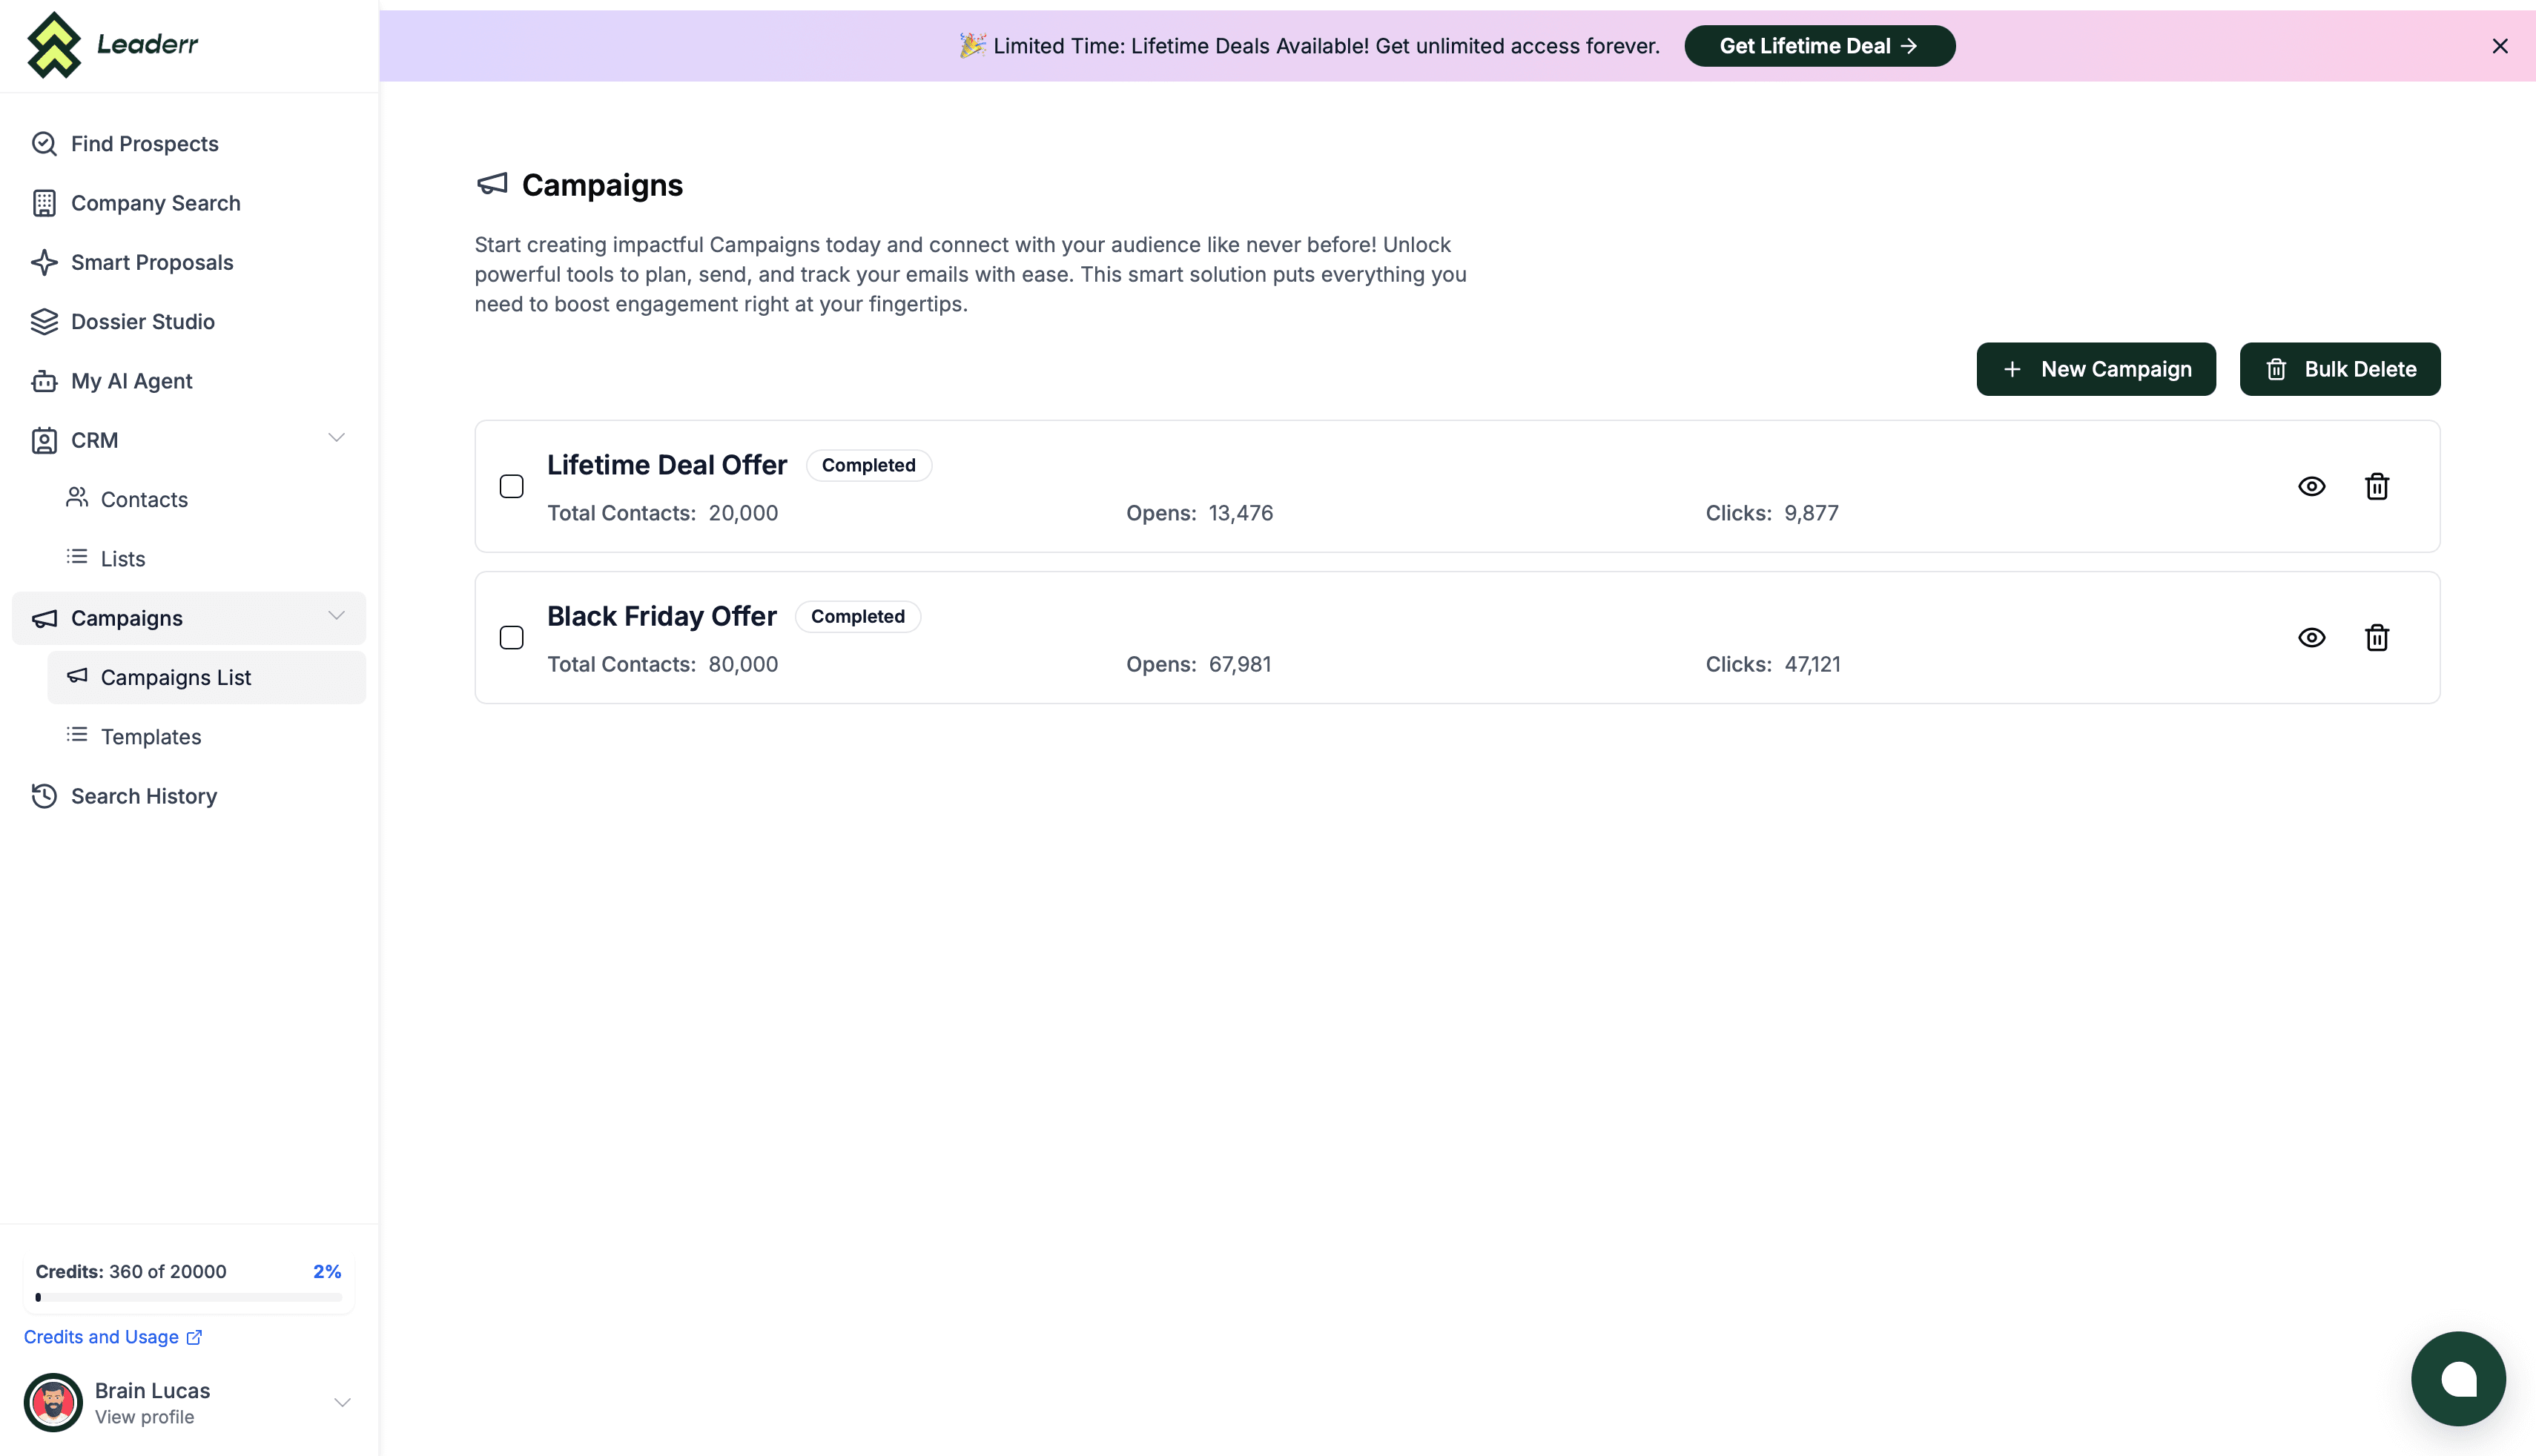Open Smart Proposals section

[x=151, y=263]
